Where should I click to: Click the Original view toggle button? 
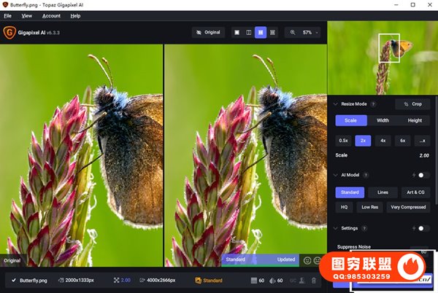[x=208, y=32]
